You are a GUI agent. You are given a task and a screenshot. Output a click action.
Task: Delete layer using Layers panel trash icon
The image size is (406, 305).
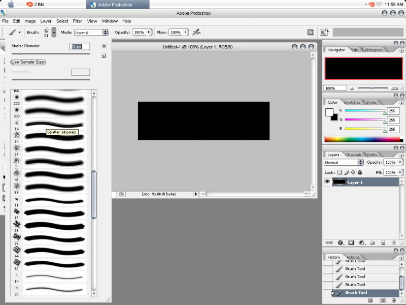(394, 243)
